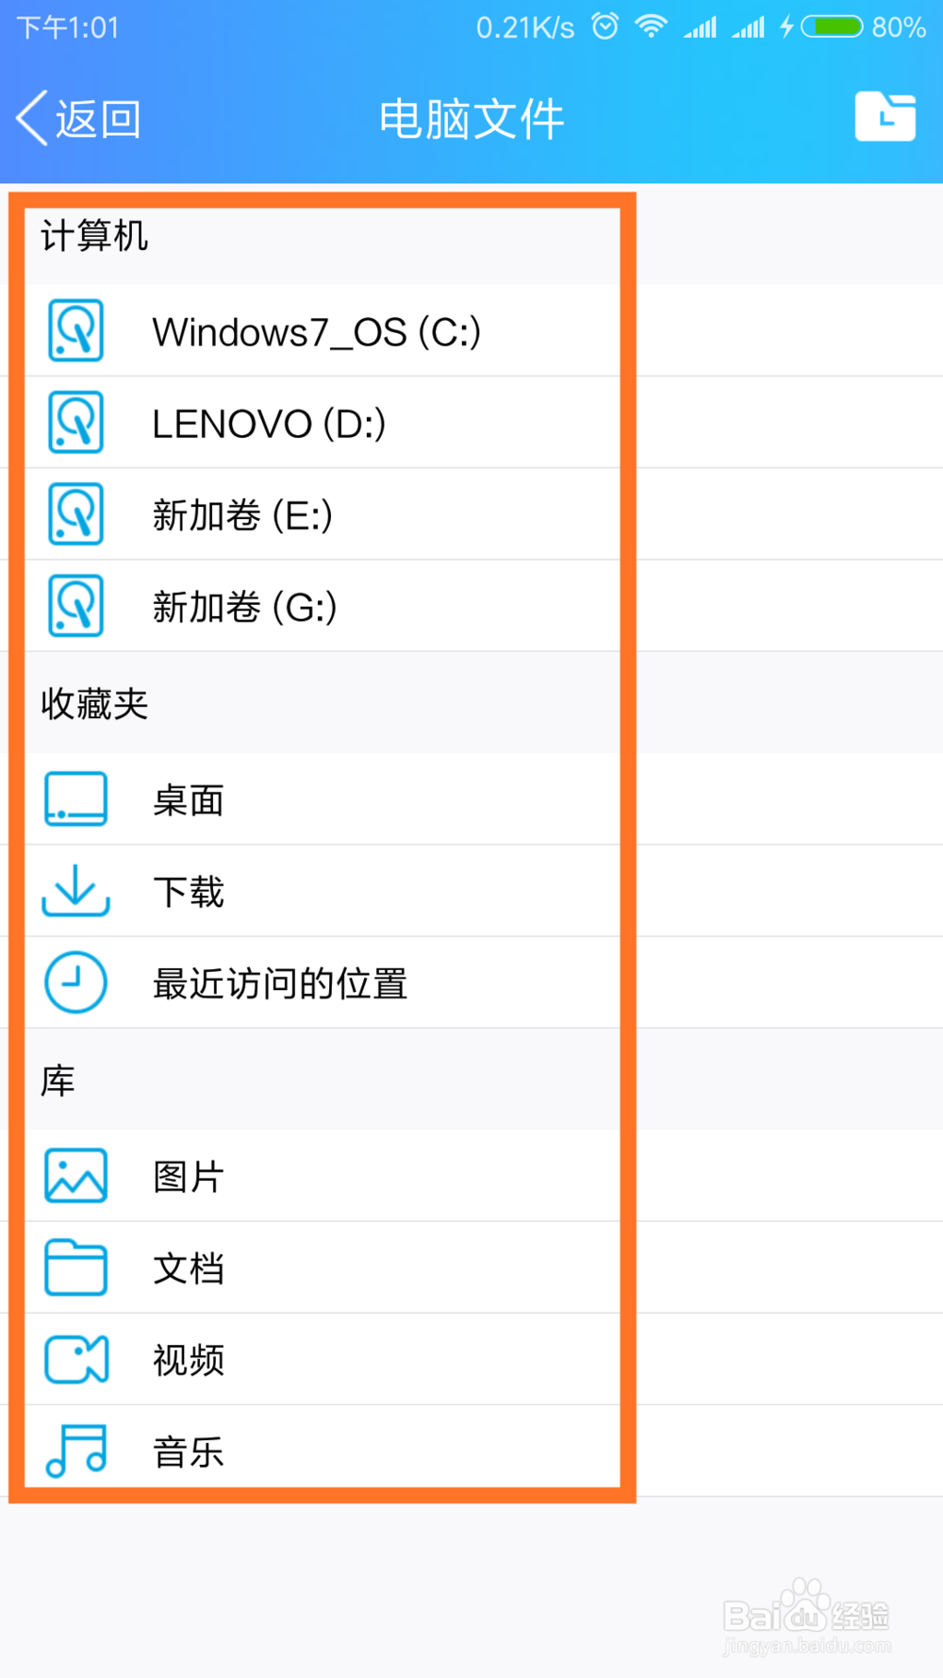
Task: Expand the 计算机 section header
Action: point(93,238)
